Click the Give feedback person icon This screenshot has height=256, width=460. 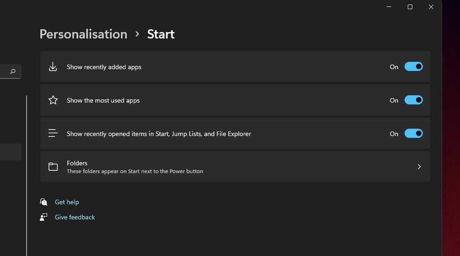click(x=44, y=217)
